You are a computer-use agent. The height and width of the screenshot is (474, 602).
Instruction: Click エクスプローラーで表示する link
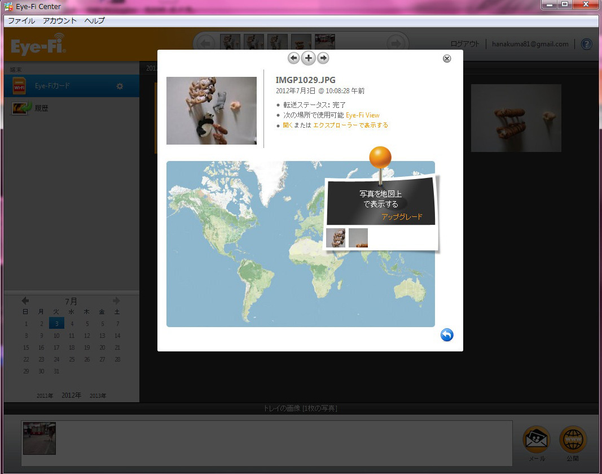350,125
